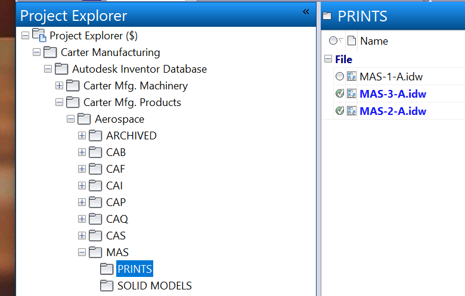The image size is (465, 296).
Task: Click the CAB folder icon
Action: [x=95, y=152]
